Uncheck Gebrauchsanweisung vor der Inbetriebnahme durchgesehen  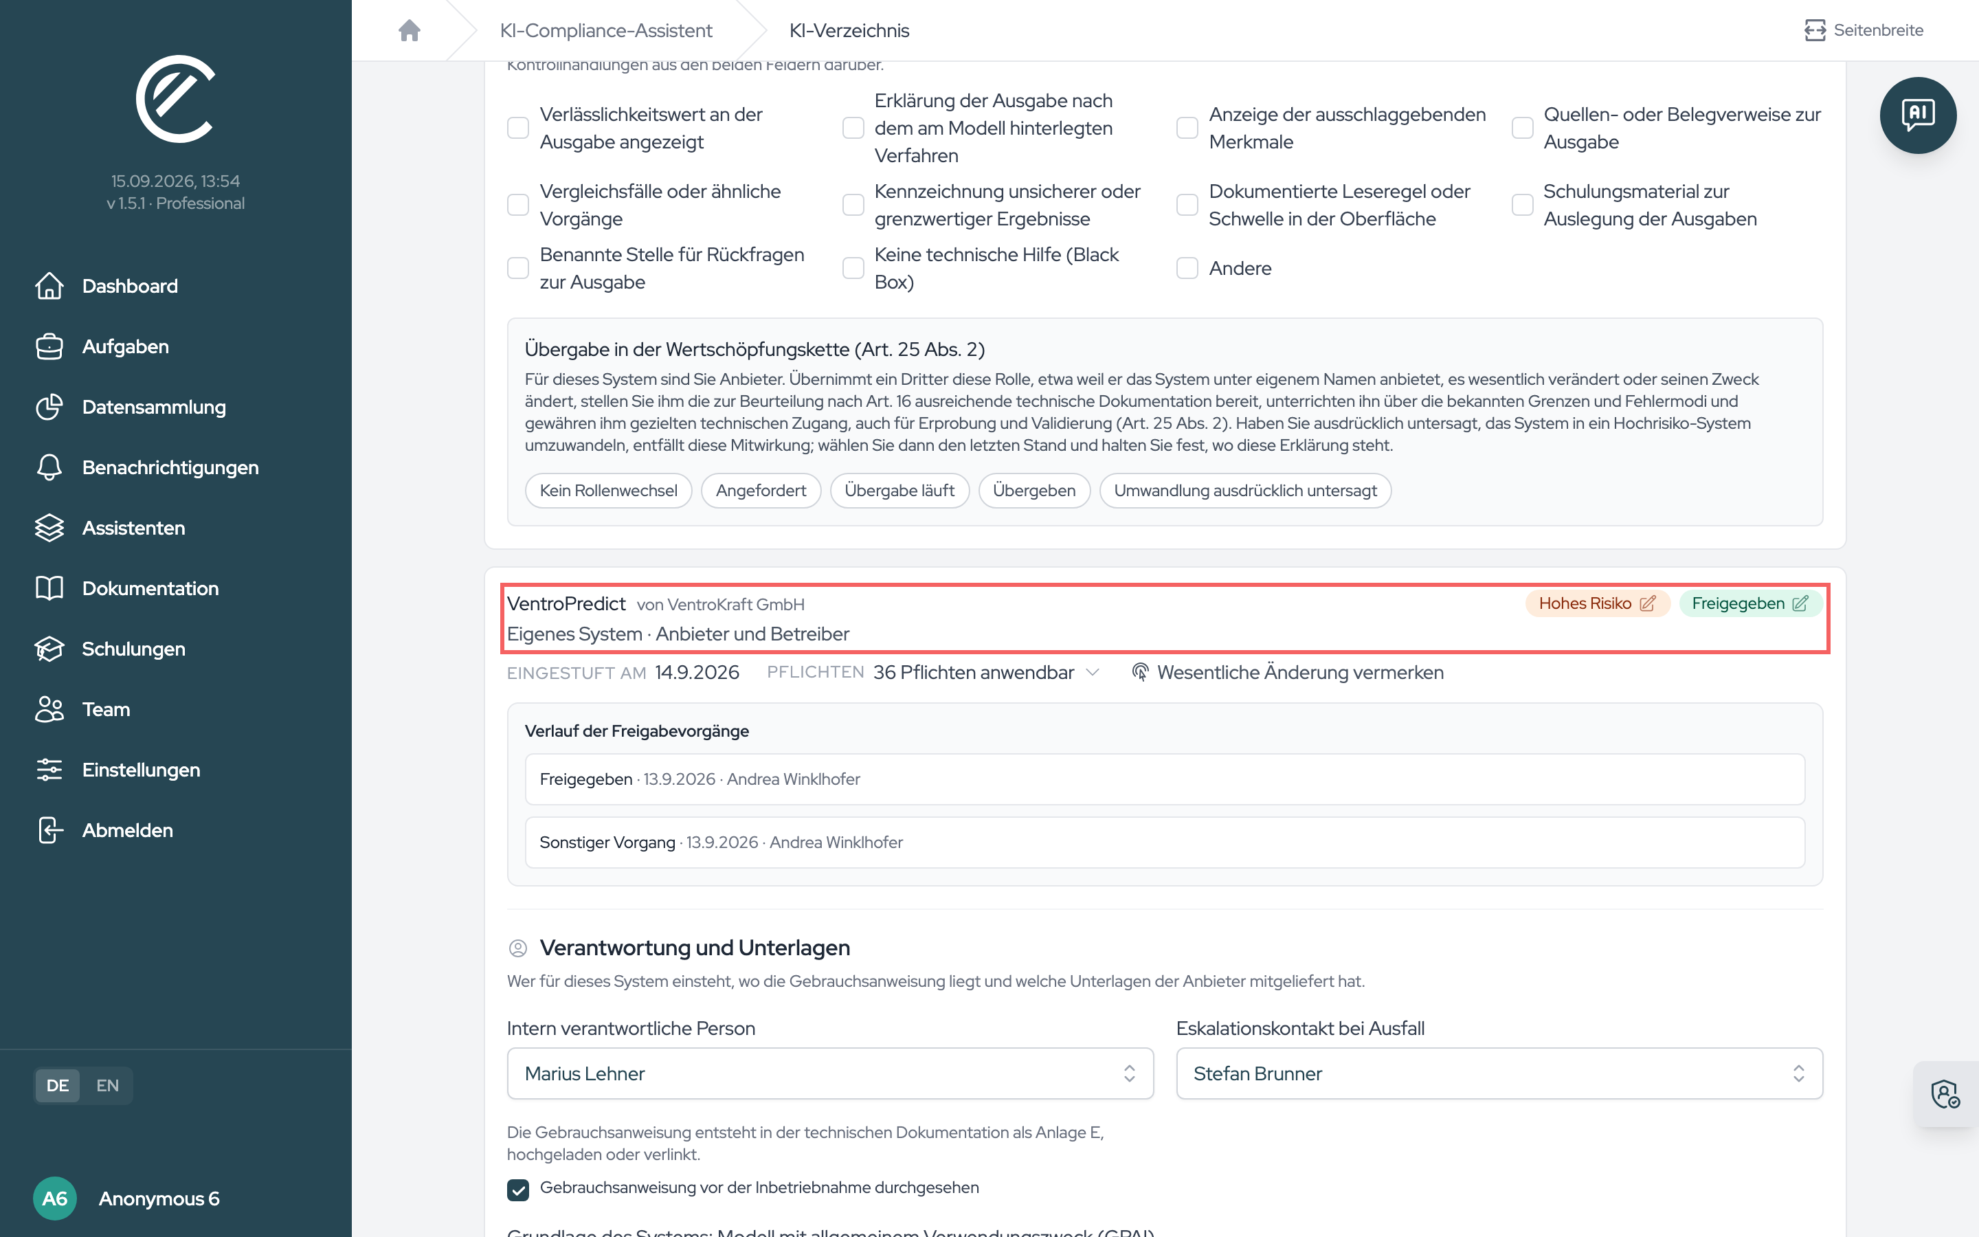tap(517, 1189)
